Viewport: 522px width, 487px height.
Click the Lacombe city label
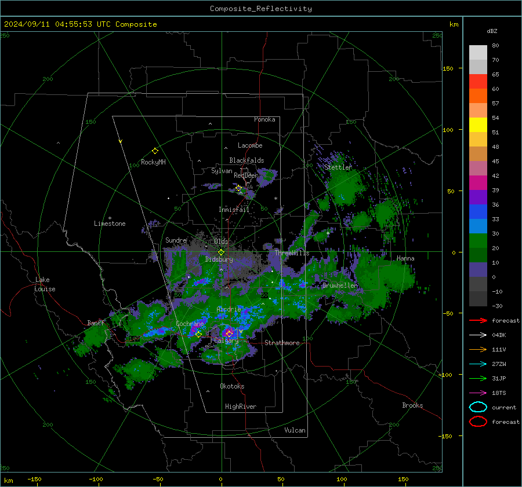pyautogui.click(x=250, y=145)
